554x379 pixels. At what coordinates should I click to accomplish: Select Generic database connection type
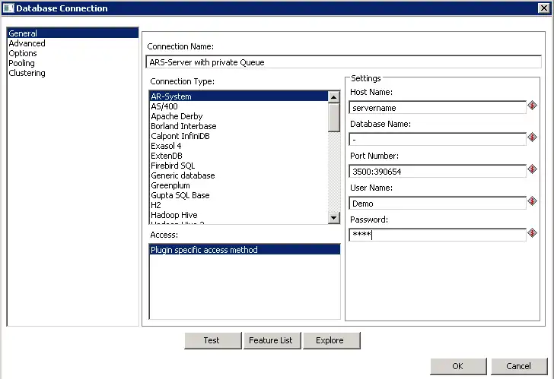point(239,175)
